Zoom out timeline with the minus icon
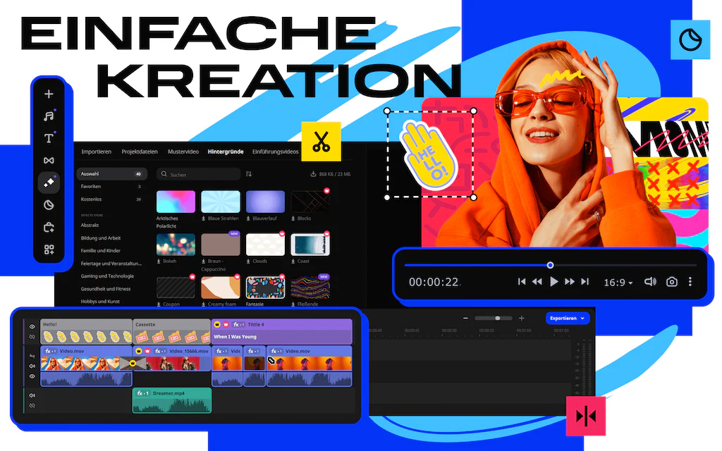722x451 pixels. click(465, 318)
